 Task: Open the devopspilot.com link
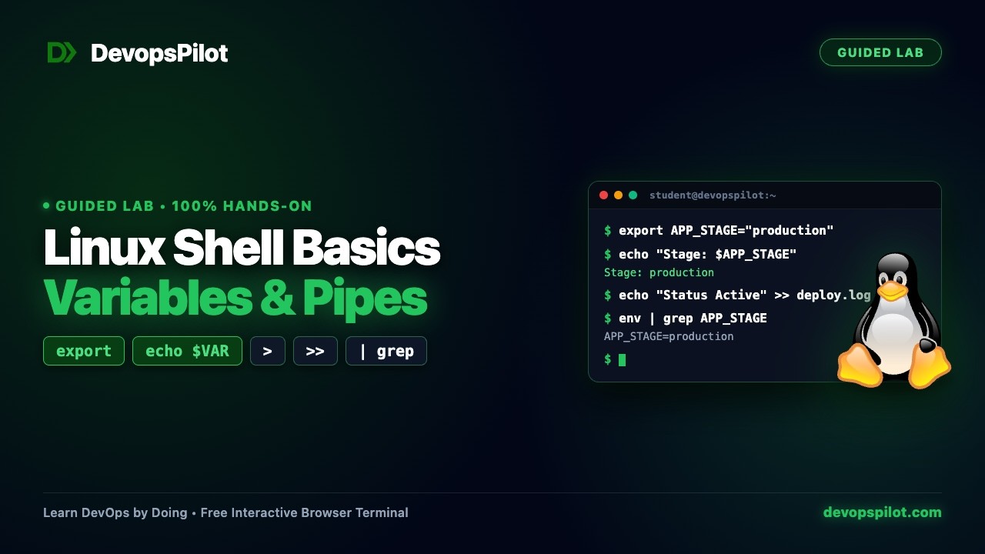tap(882, 512)
